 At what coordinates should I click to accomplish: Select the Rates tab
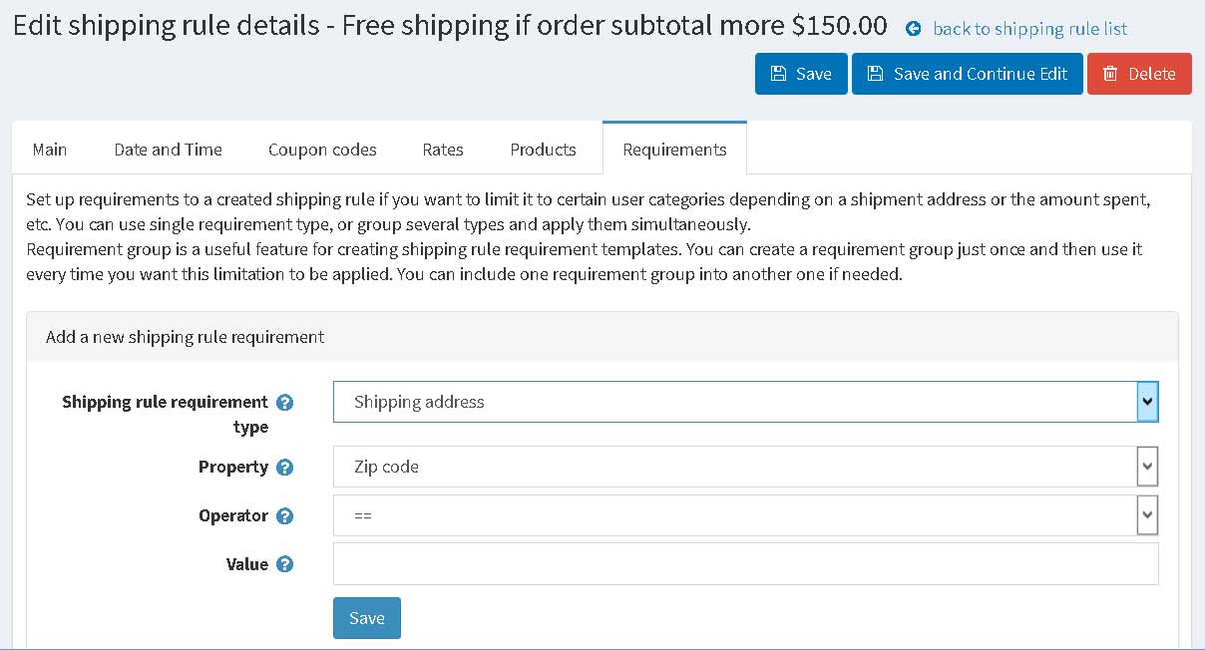[443, 150]
